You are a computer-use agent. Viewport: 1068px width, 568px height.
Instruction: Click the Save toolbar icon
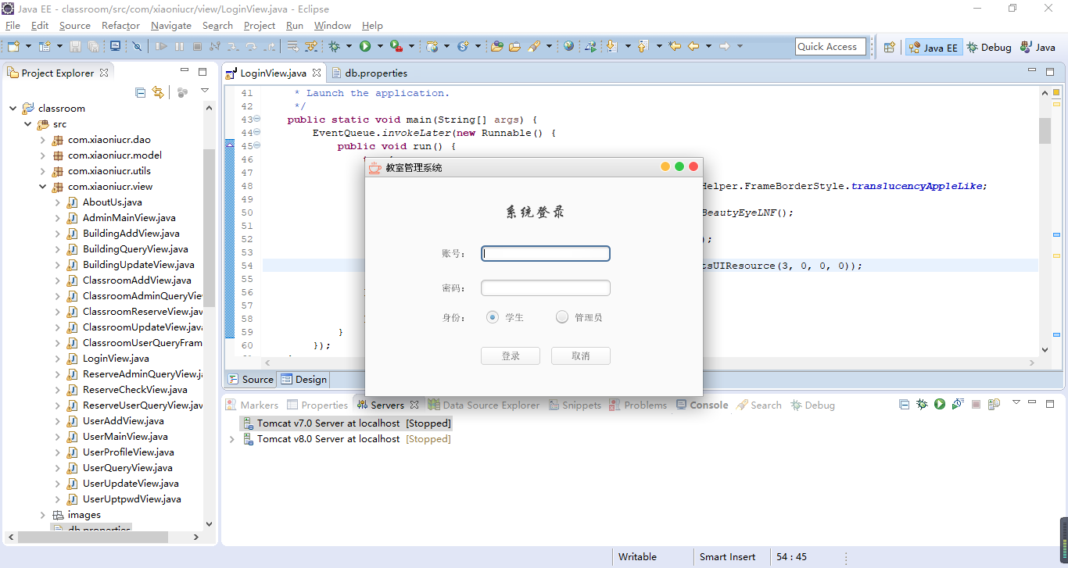76,47
